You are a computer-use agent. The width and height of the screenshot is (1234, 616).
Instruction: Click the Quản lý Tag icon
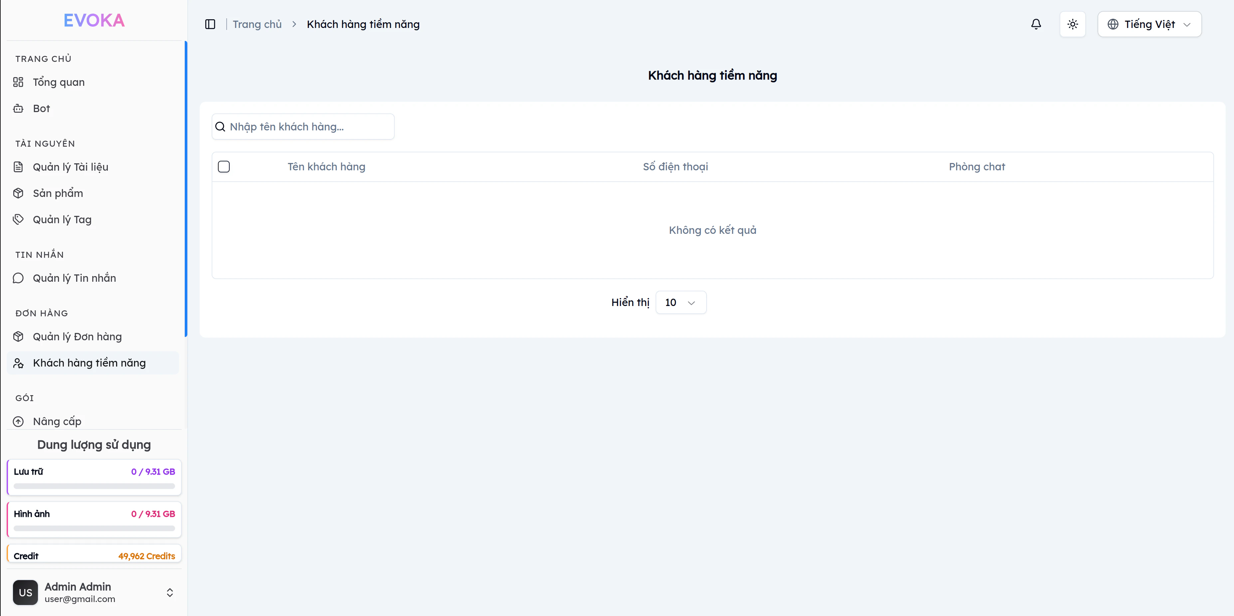pyautogui.click(x=18, y=220)
